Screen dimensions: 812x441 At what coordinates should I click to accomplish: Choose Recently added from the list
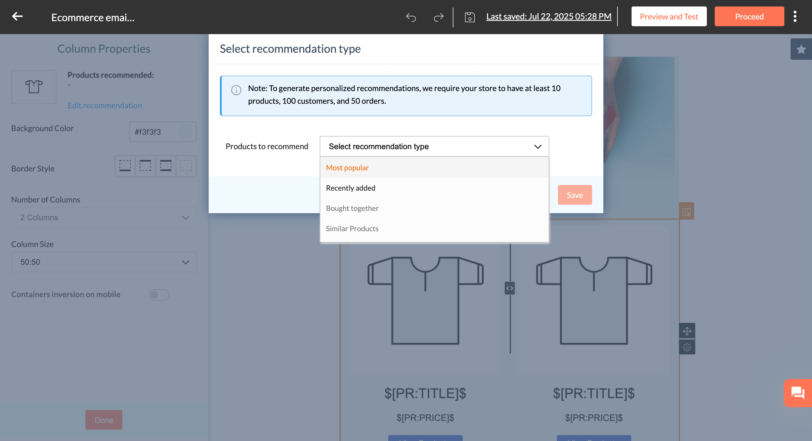pos(350,188)
